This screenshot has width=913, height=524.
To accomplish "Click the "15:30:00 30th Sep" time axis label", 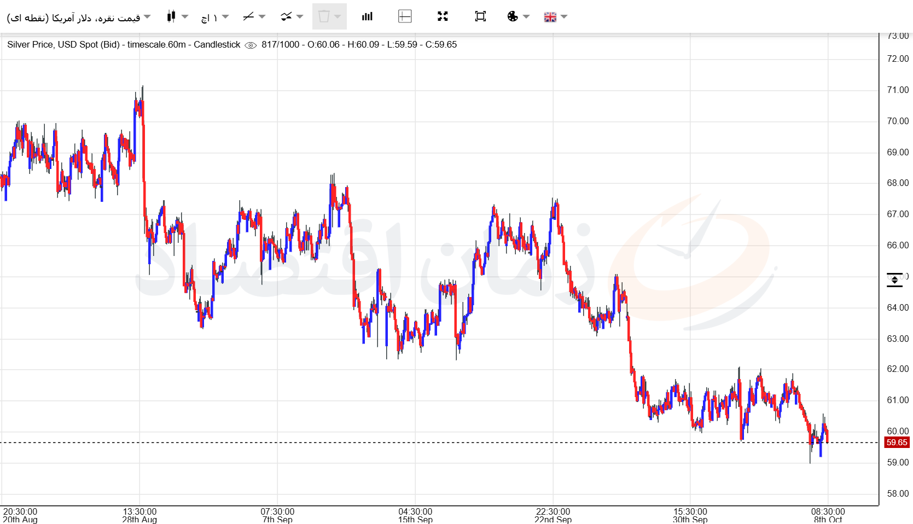I will (x=690, y=515).
